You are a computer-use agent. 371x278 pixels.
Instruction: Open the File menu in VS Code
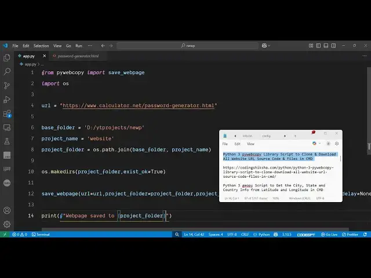coord(16,46)
